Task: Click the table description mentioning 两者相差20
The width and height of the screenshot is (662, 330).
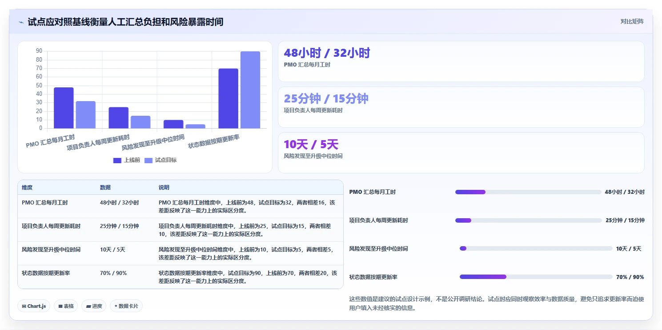Action: (248, 277)
